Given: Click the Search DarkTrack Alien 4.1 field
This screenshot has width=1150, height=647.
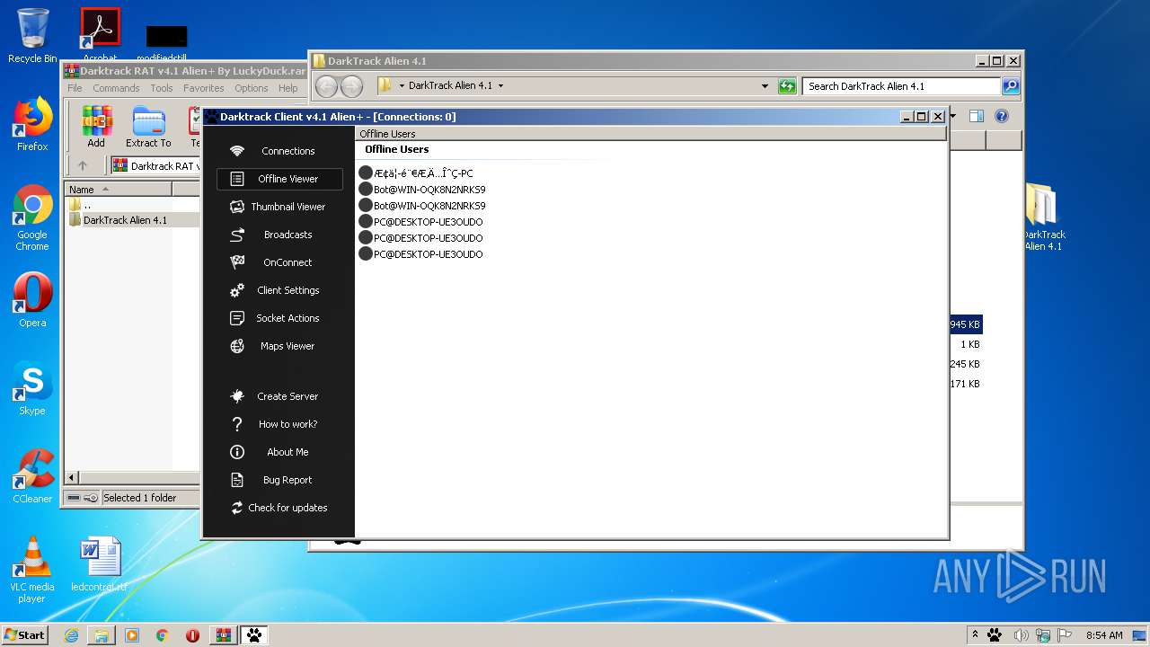Looking at the screenshot, I should [x=901, y=86].
